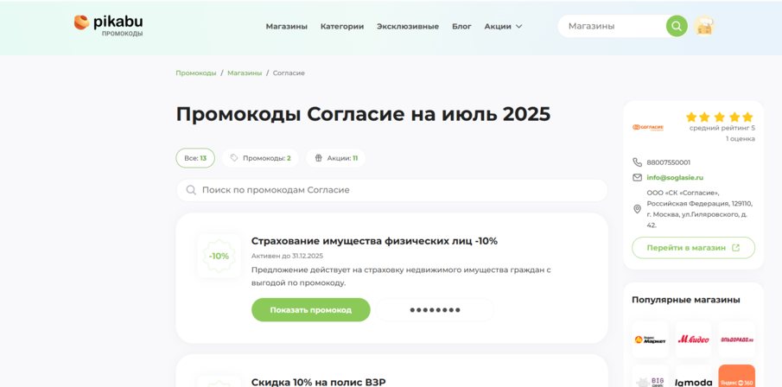Click the Согласие breadcrumb text
This screenshot has height=387, width=782.
pyautogui.click(x=289, y=73)
